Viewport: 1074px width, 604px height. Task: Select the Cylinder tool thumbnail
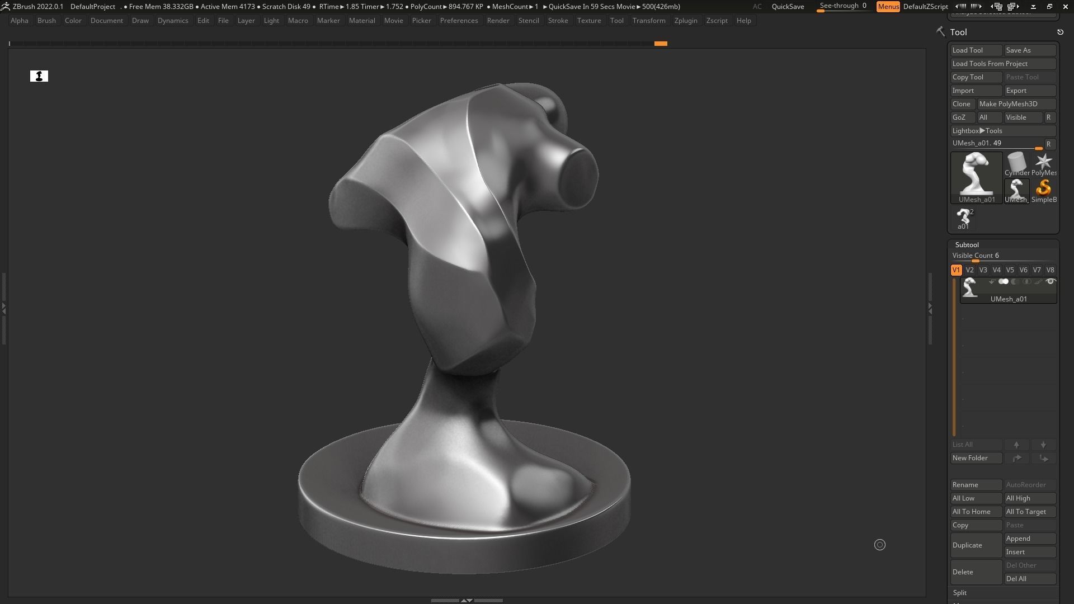(x=1016, y=164)
